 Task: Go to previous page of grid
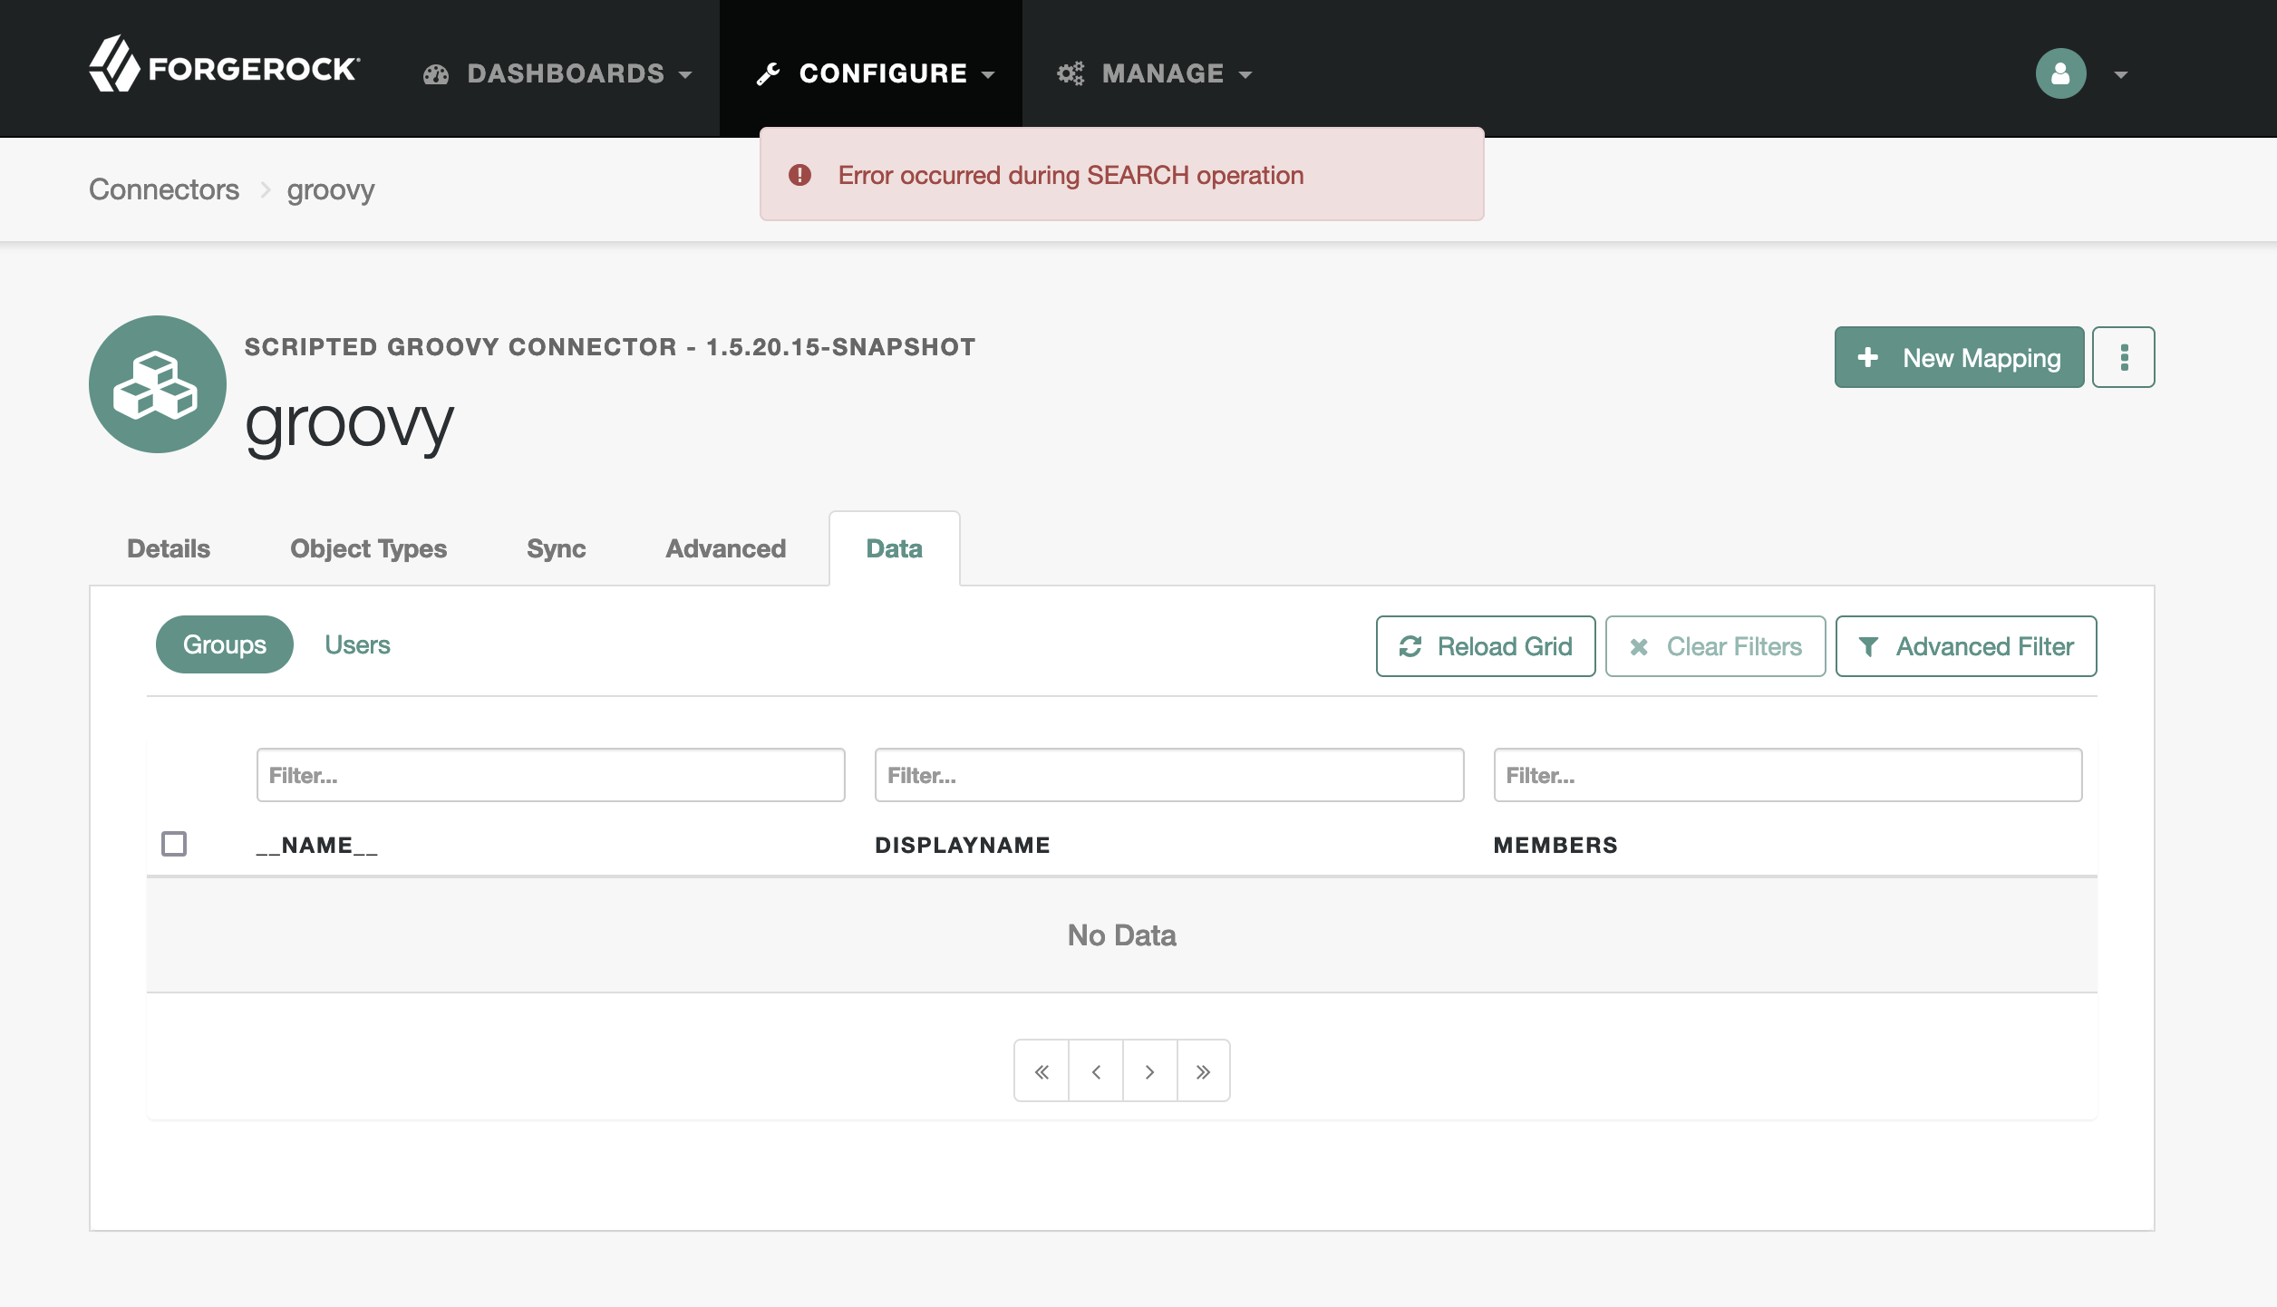(x=1096, y=1071)
